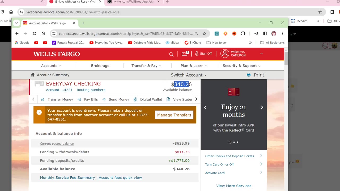340x191 pixels.
Task: Click the zoom magnifier icon in the Wells Fargo address bar
Action: (x=196, y=33)
